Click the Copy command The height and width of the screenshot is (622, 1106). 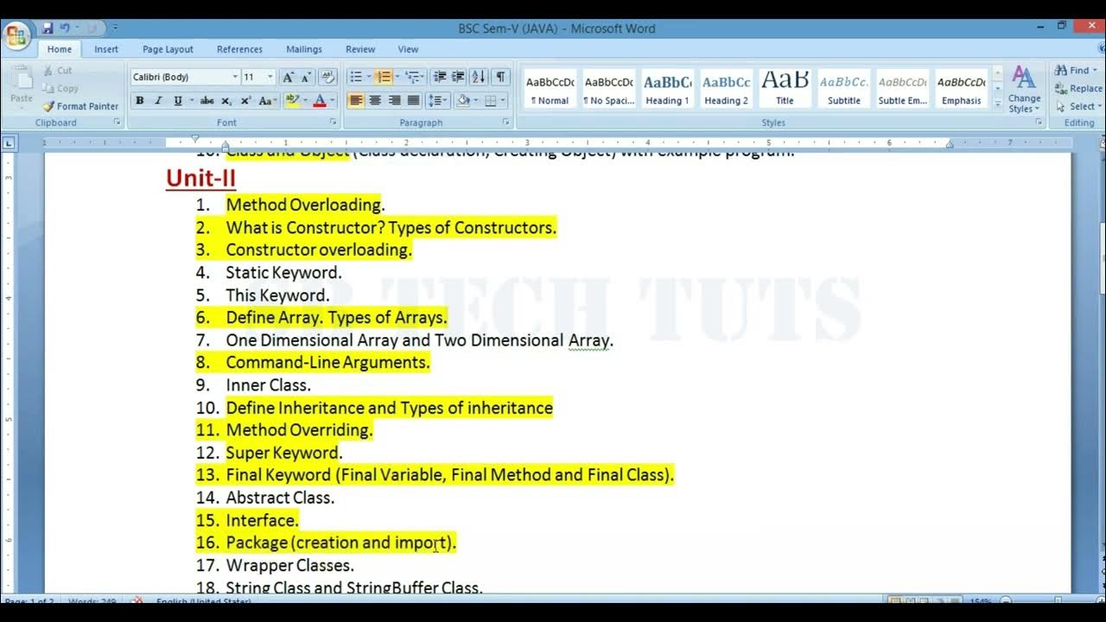pos(60,88)
